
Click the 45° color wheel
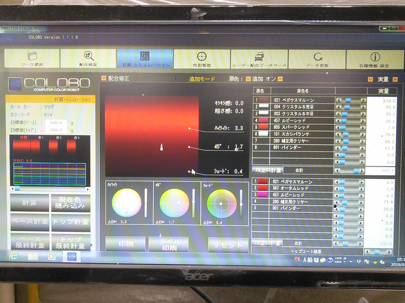point(174,203)
